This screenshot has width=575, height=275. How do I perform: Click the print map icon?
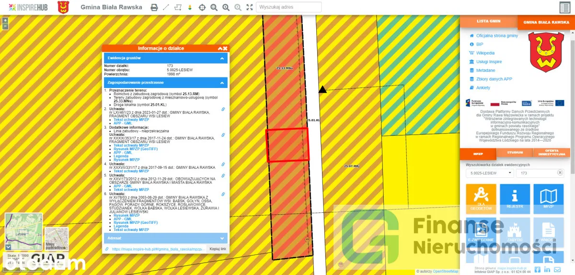pyautogui.click(x=154, y=7)
